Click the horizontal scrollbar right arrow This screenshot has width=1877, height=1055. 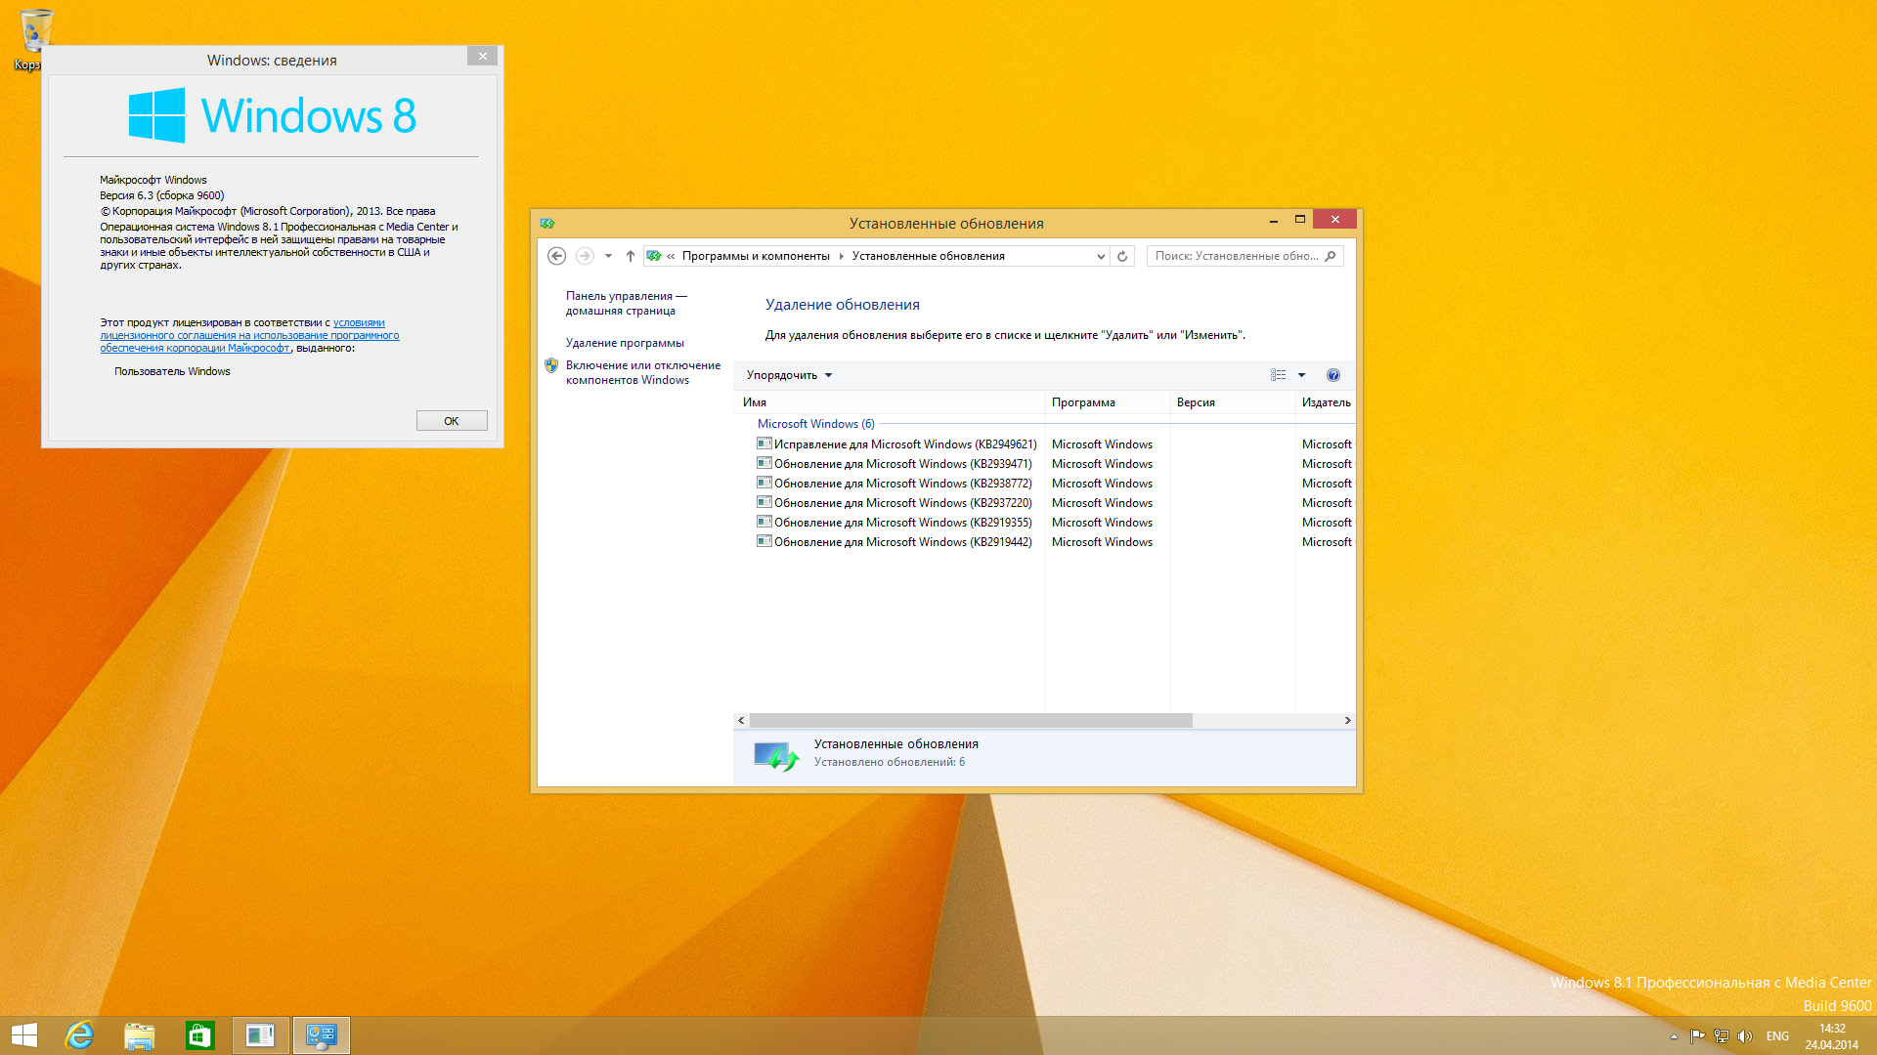coord(1347,721)
